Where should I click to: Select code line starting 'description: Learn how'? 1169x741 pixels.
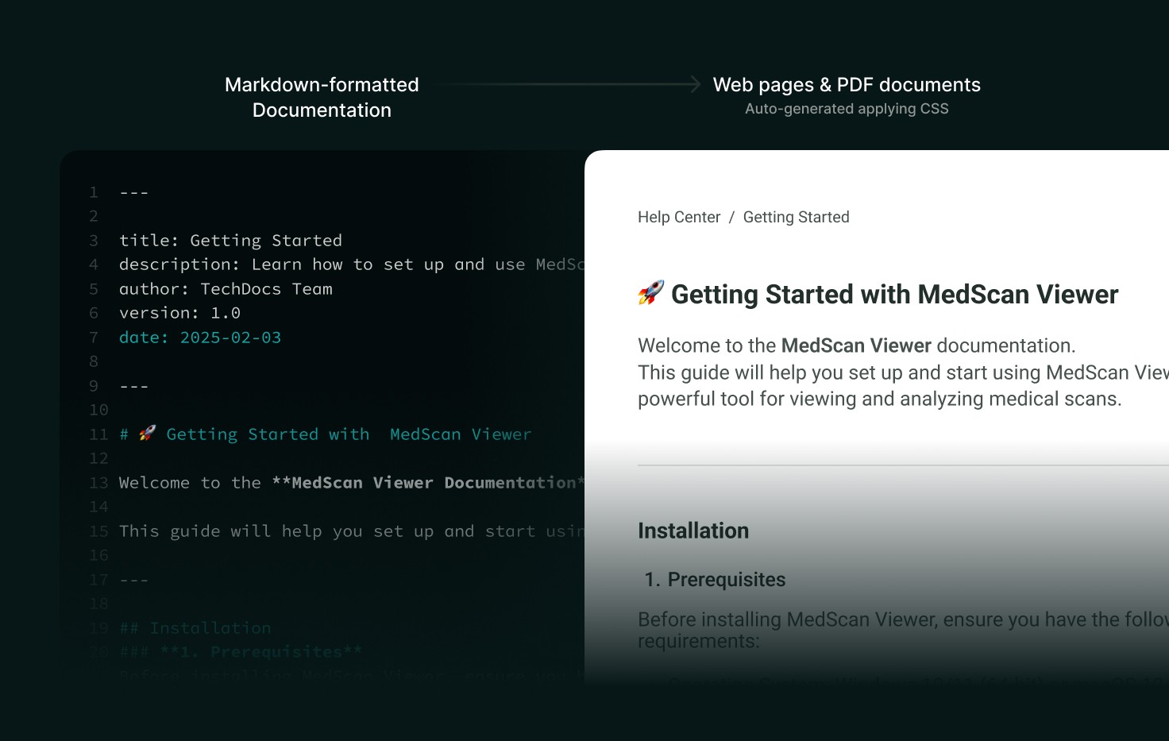point(352,264)
